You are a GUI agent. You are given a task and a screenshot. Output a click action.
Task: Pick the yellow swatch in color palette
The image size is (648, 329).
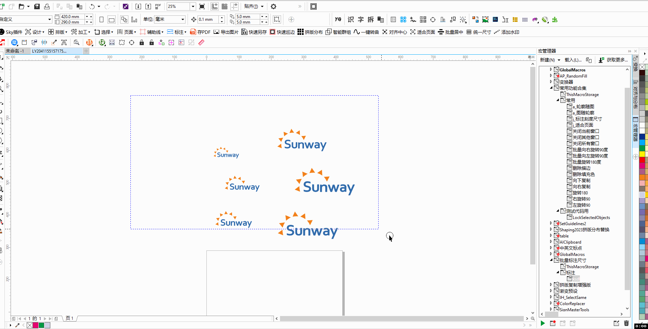coord(642,154)
